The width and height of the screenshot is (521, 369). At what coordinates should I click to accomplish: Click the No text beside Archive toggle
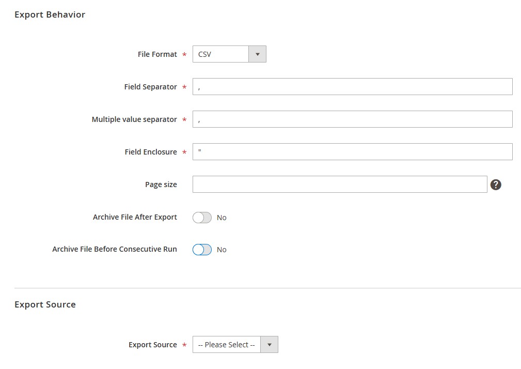222,218
